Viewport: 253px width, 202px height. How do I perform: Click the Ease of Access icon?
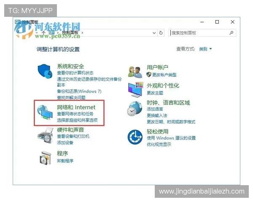coord(135,137)
